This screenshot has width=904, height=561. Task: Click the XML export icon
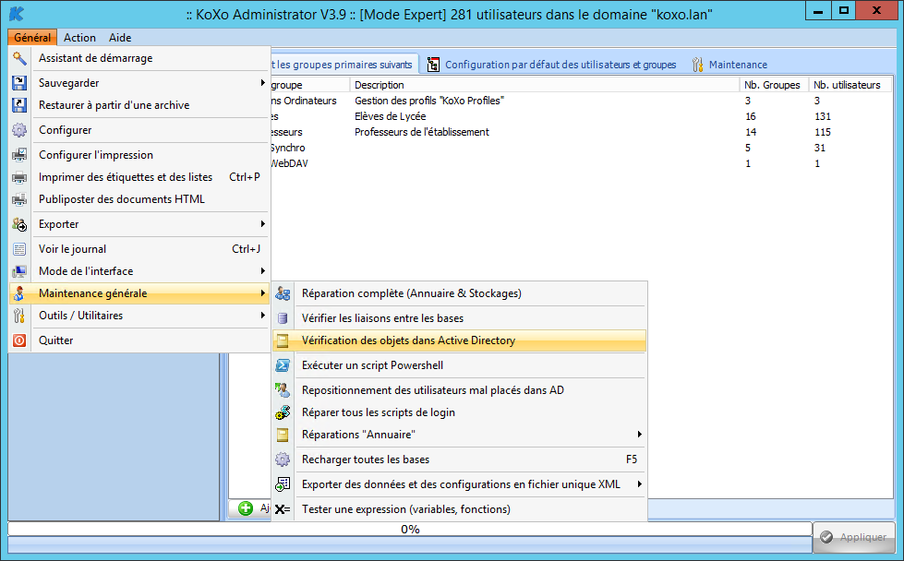[x=283, y=484]
